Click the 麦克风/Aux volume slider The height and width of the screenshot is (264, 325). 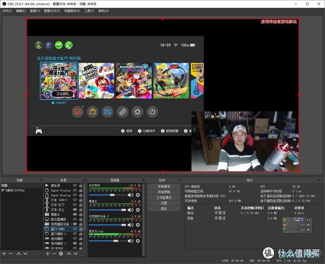(x=108, y=241)
